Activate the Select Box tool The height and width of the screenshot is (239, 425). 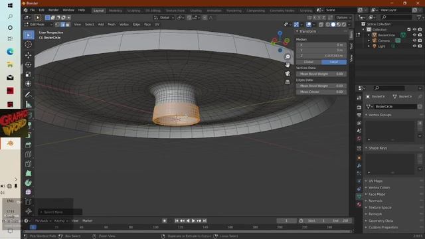click(x=29, y=35)
